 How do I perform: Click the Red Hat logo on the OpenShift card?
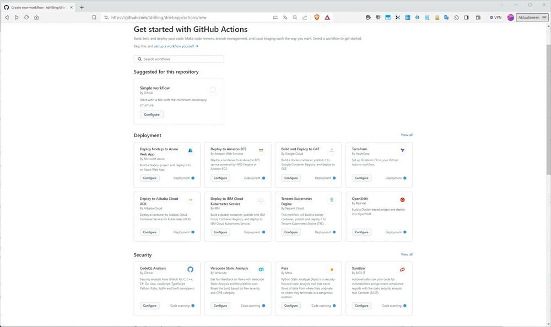click(402, 199)
